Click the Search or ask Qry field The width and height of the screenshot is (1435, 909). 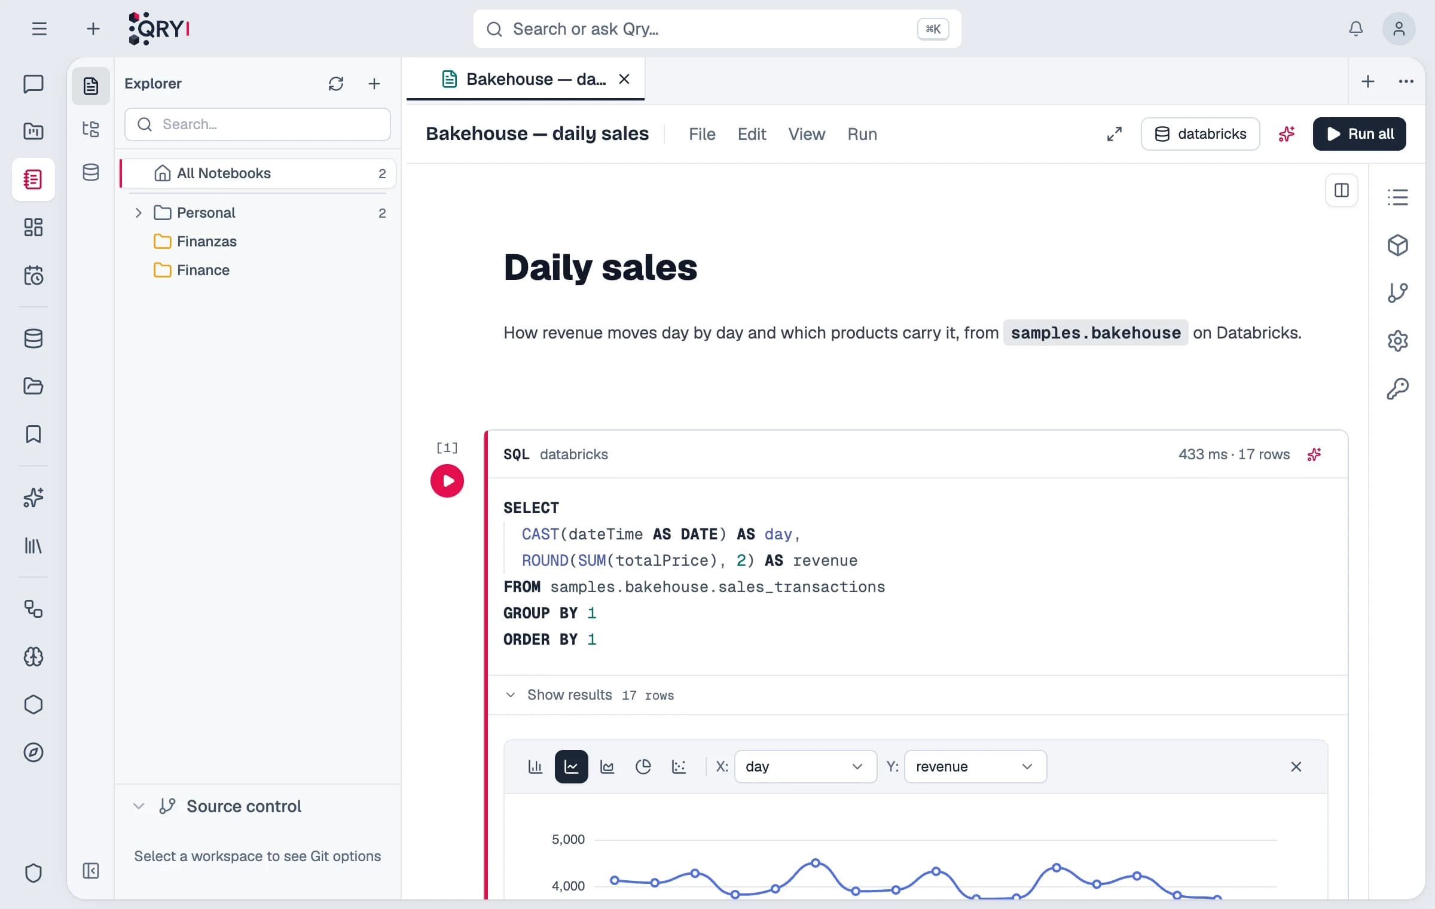[x=717, y=29]
